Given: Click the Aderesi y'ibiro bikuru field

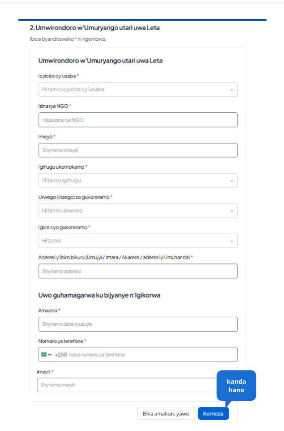Looking at the screenshot, I should [x=138, y=271].
